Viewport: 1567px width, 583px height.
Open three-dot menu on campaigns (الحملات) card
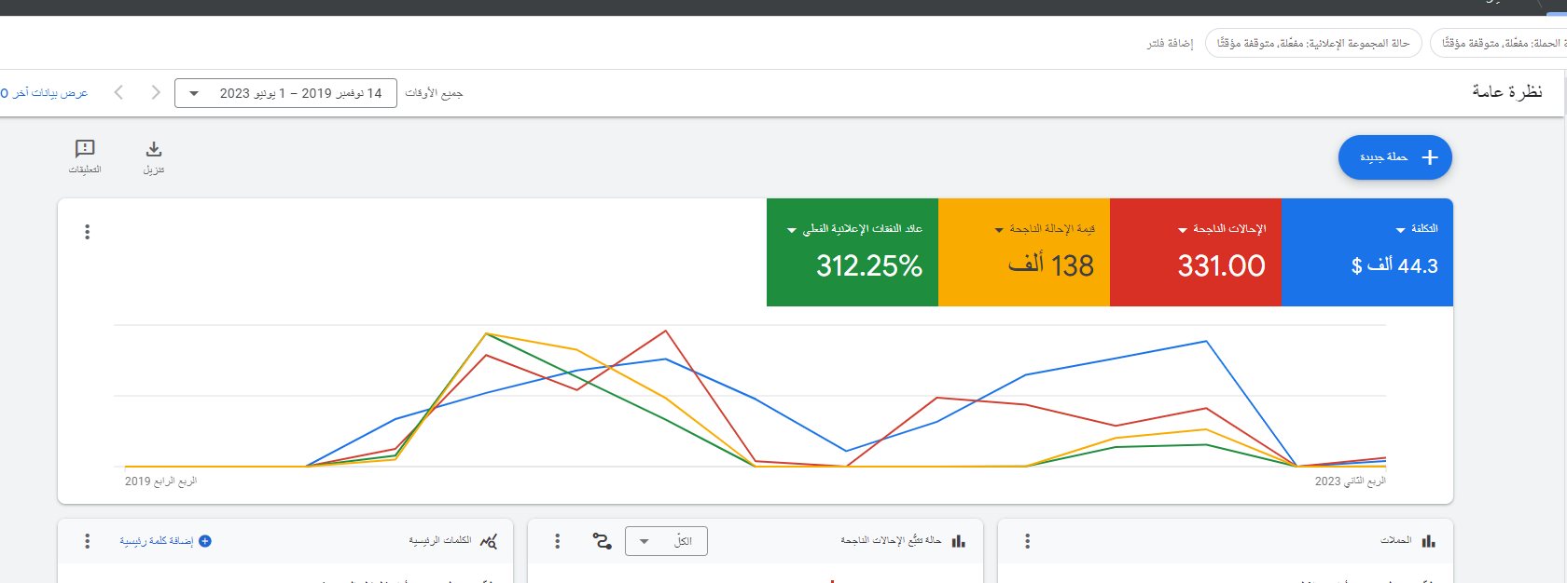(1027, 541)
